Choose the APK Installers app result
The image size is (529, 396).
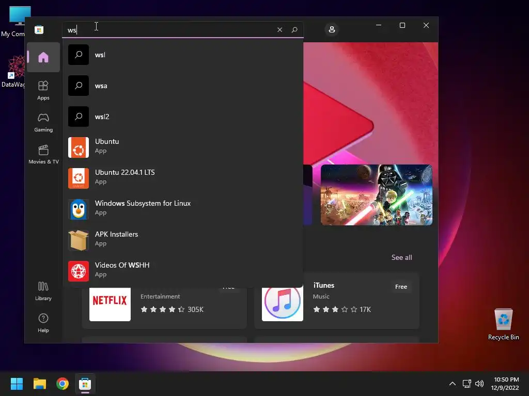[182, 240]
